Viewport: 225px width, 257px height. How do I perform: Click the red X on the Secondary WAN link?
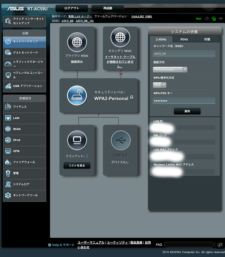tap(121, 74)
